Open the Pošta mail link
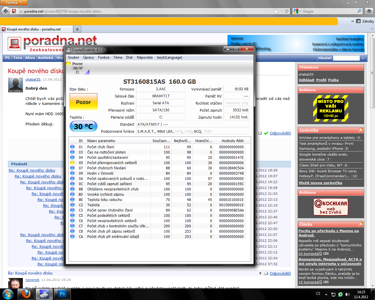 point(333,80)
